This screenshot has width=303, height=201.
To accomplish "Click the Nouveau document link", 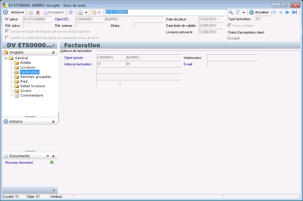I will point(19,162).
